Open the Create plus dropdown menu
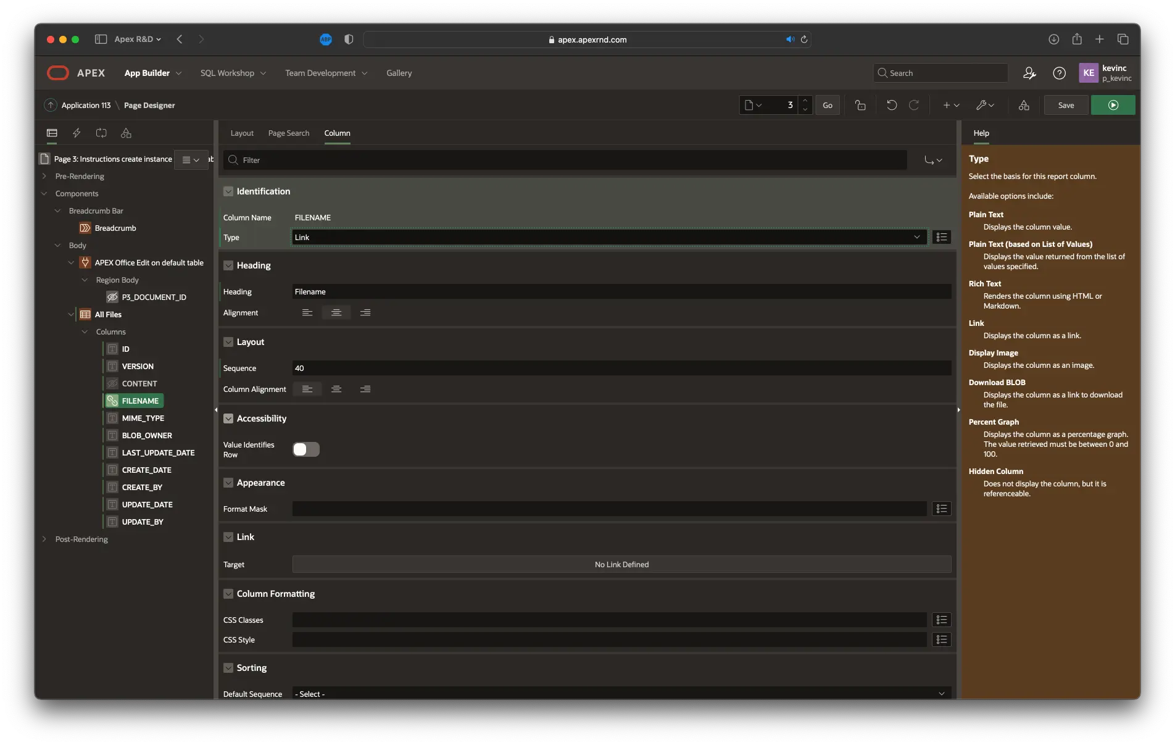 [x=951, y=106]
